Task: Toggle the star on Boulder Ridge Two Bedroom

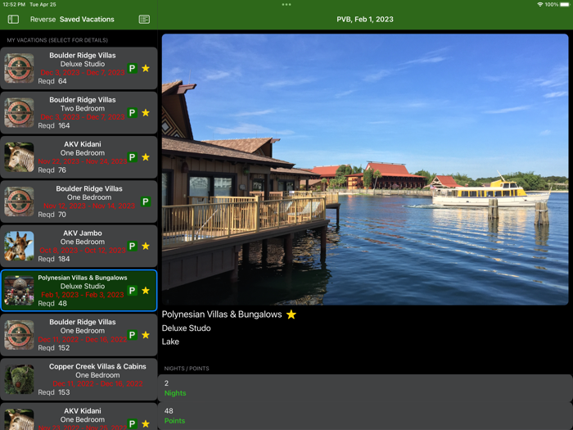Action: [x=146, y=113]
